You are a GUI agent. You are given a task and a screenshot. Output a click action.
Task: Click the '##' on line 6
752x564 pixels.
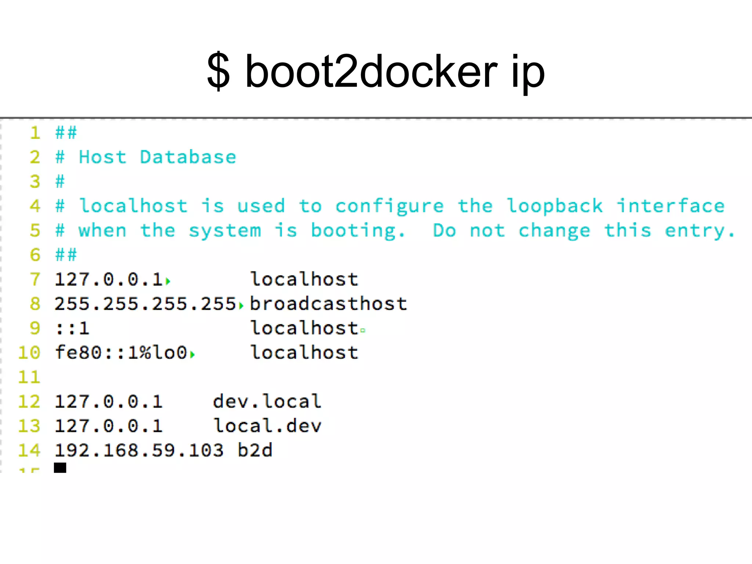pos(66,255)
